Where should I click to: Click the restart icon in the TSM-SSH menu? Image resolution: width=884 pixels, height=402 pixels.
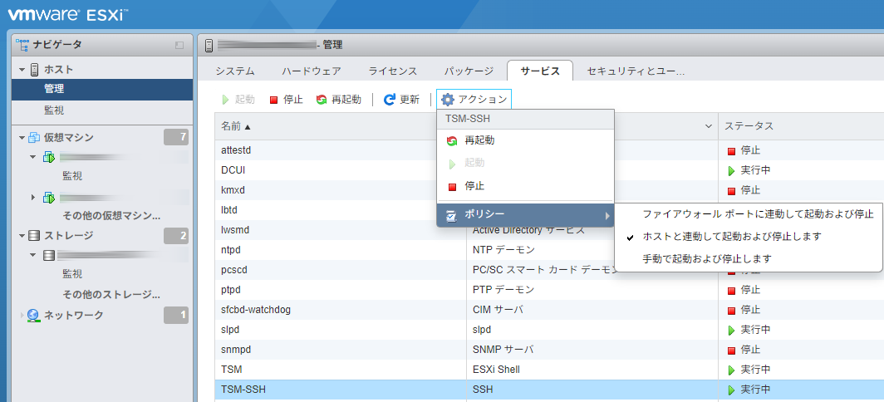pyautogui.click(x=452, y=141)
